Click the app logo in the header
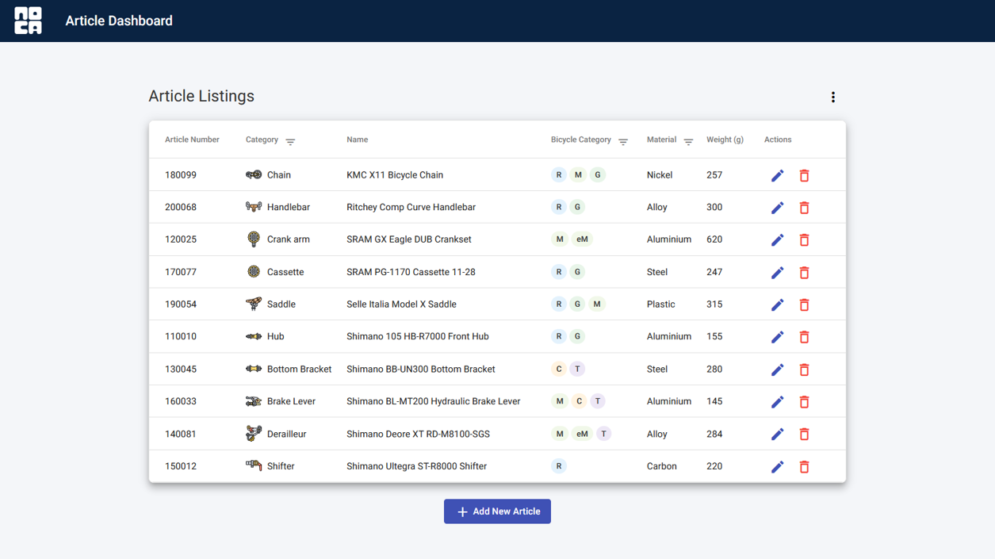Screen dimensions: 995x559 (x=29, y=21)
